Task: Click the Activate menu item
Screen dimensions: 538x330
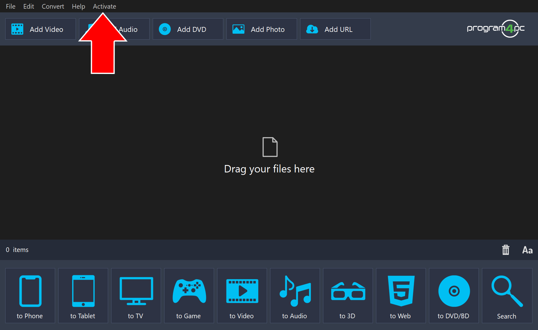Action: click(x=104, y=6)
